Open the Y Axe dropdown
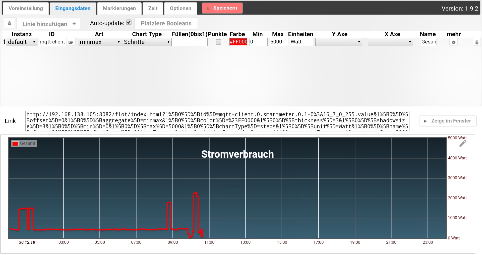The height and width of the screenshot is (255, 482). pyautogui.click(x=339, y=42)
